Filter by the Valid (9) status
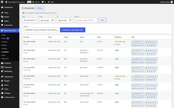Viewport: 174px width, 108px height. (x=32, y=13)
